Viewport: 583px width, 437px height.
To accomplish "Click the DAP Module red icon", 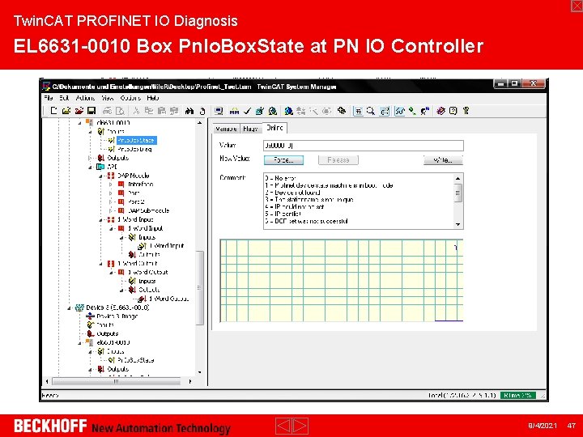I will [x=111, y=176].
